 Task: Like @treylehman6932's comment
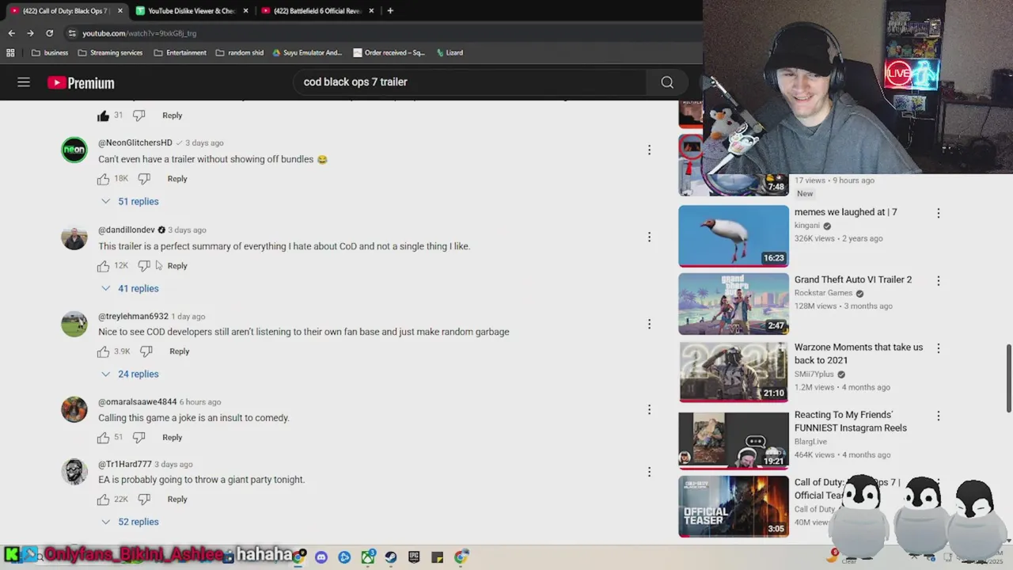(103, 351)
